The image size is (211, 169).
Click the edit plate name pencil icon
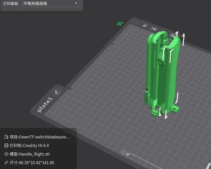[x=57, y=92]
